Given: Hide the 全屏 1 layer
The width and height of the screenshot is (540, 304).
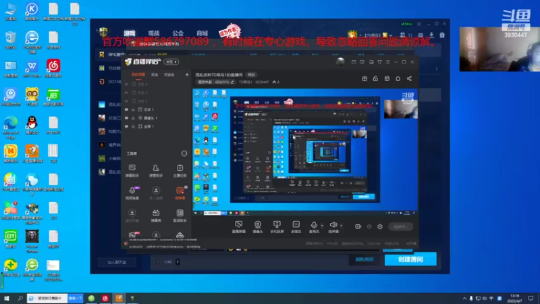Looking at the screenshot, I should click(x=126, y=126).
